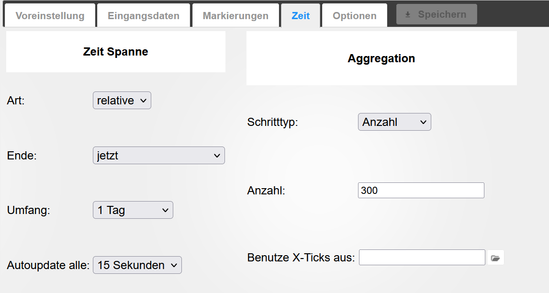
Task: Click the input field containing 300
Action: pyautogui.click(x=421, y=191)
